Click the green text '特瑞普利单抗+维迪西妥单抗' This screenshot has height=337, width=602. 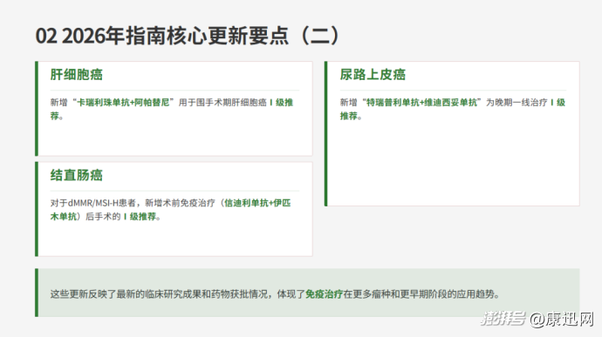[x=421, y=103]
